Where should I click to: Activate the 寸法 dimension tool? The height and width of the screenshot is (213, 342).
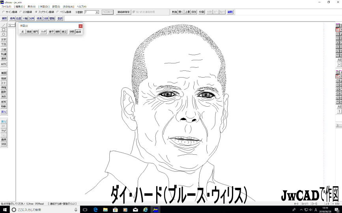pyautogui.click(x=4, y=44)
